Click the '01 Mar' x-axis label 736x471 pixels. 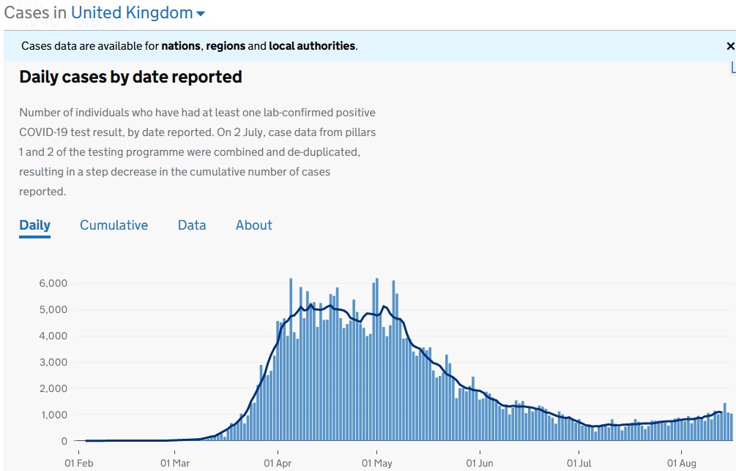(x=175, y=463)
